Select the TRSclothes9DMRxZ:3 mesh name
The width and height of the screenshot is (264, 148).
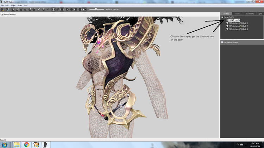click(x=238, y=29)
